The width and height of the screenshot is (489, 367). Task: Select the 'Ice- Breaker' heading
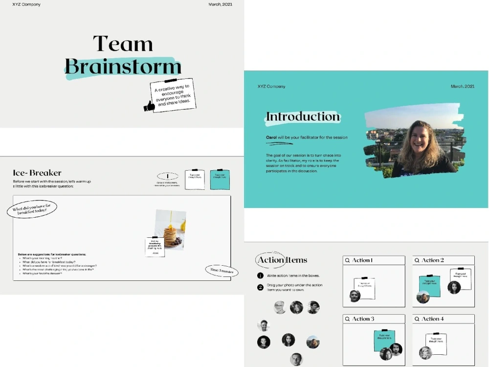click(x=37, y=173)
